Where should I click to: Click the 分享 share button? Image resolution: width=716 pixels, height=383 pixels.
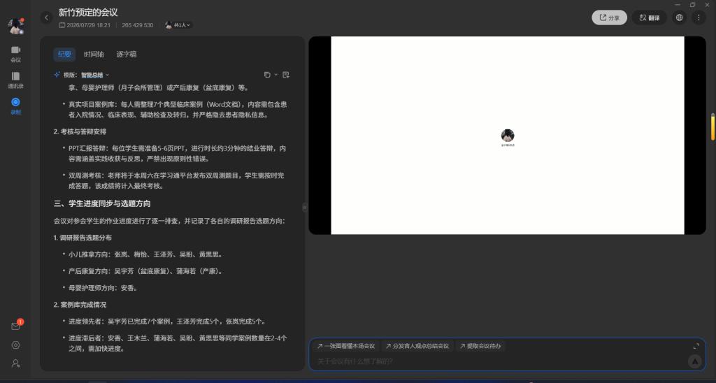[609, 17]
